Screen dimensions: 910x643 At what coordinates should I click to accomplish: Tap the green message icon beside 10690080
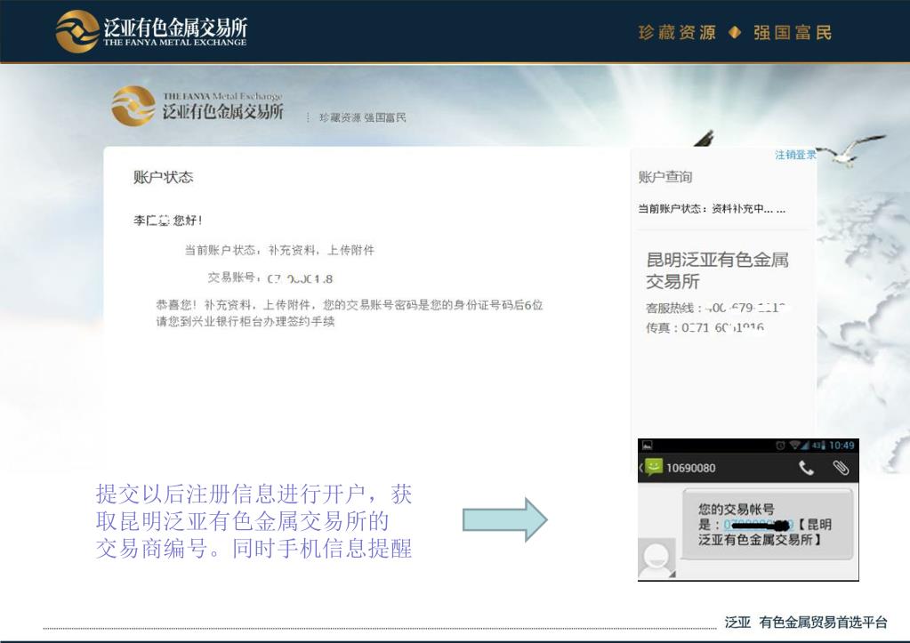(x=654, y=467)
